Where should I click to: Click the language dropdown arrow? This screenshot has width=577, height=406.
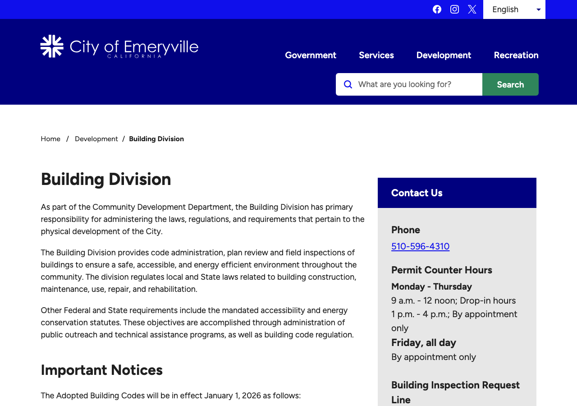[539, 9]
